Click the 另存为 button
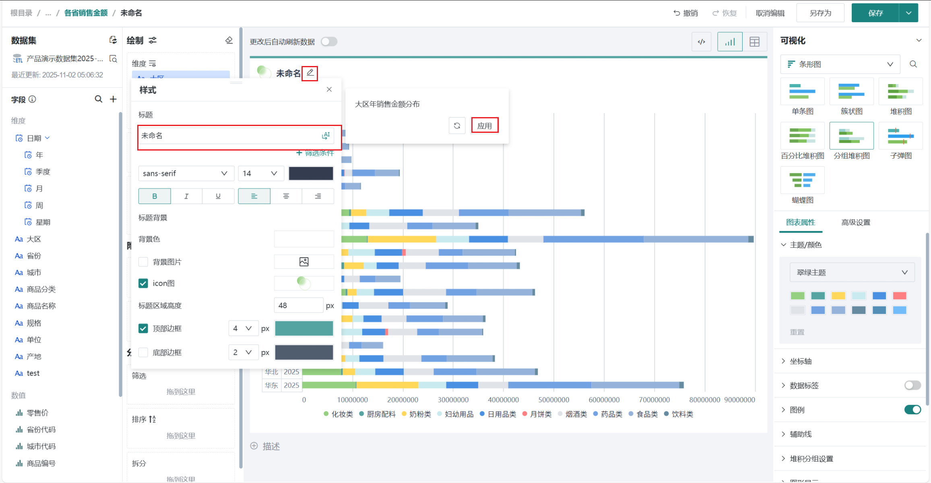This screenshot has width=931, height=483. [820, 13]
